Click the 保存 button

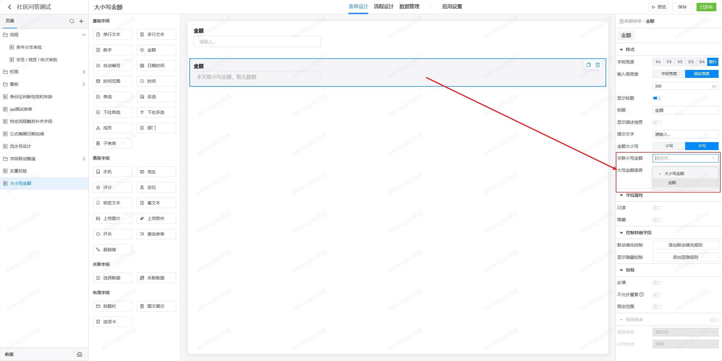(x=682, y=7)
